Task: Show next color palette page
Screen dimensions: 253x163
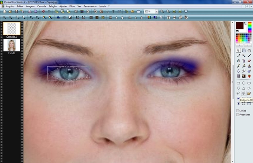Action: (x=248, y=45)
